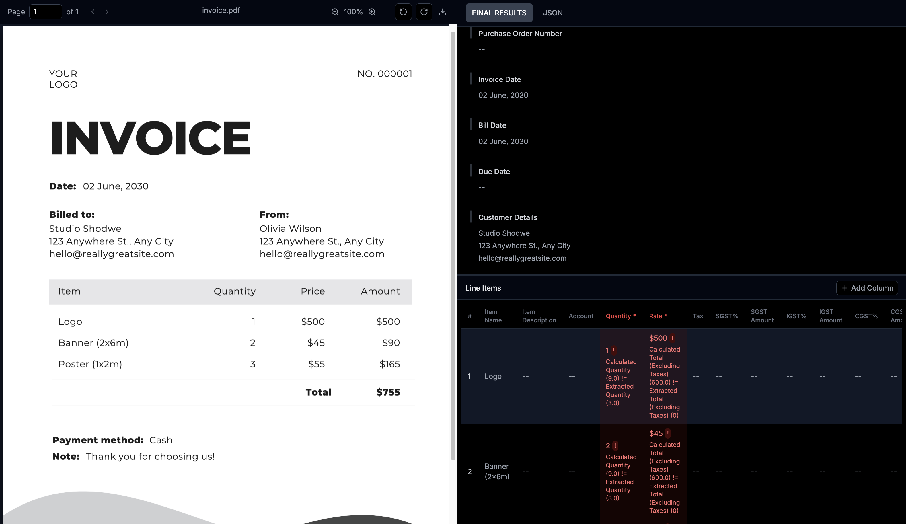Open the FINAL RESULTS tab
The height and width of the screenshot is (524, 906).
pyautogui.click(x=499, y=13)
